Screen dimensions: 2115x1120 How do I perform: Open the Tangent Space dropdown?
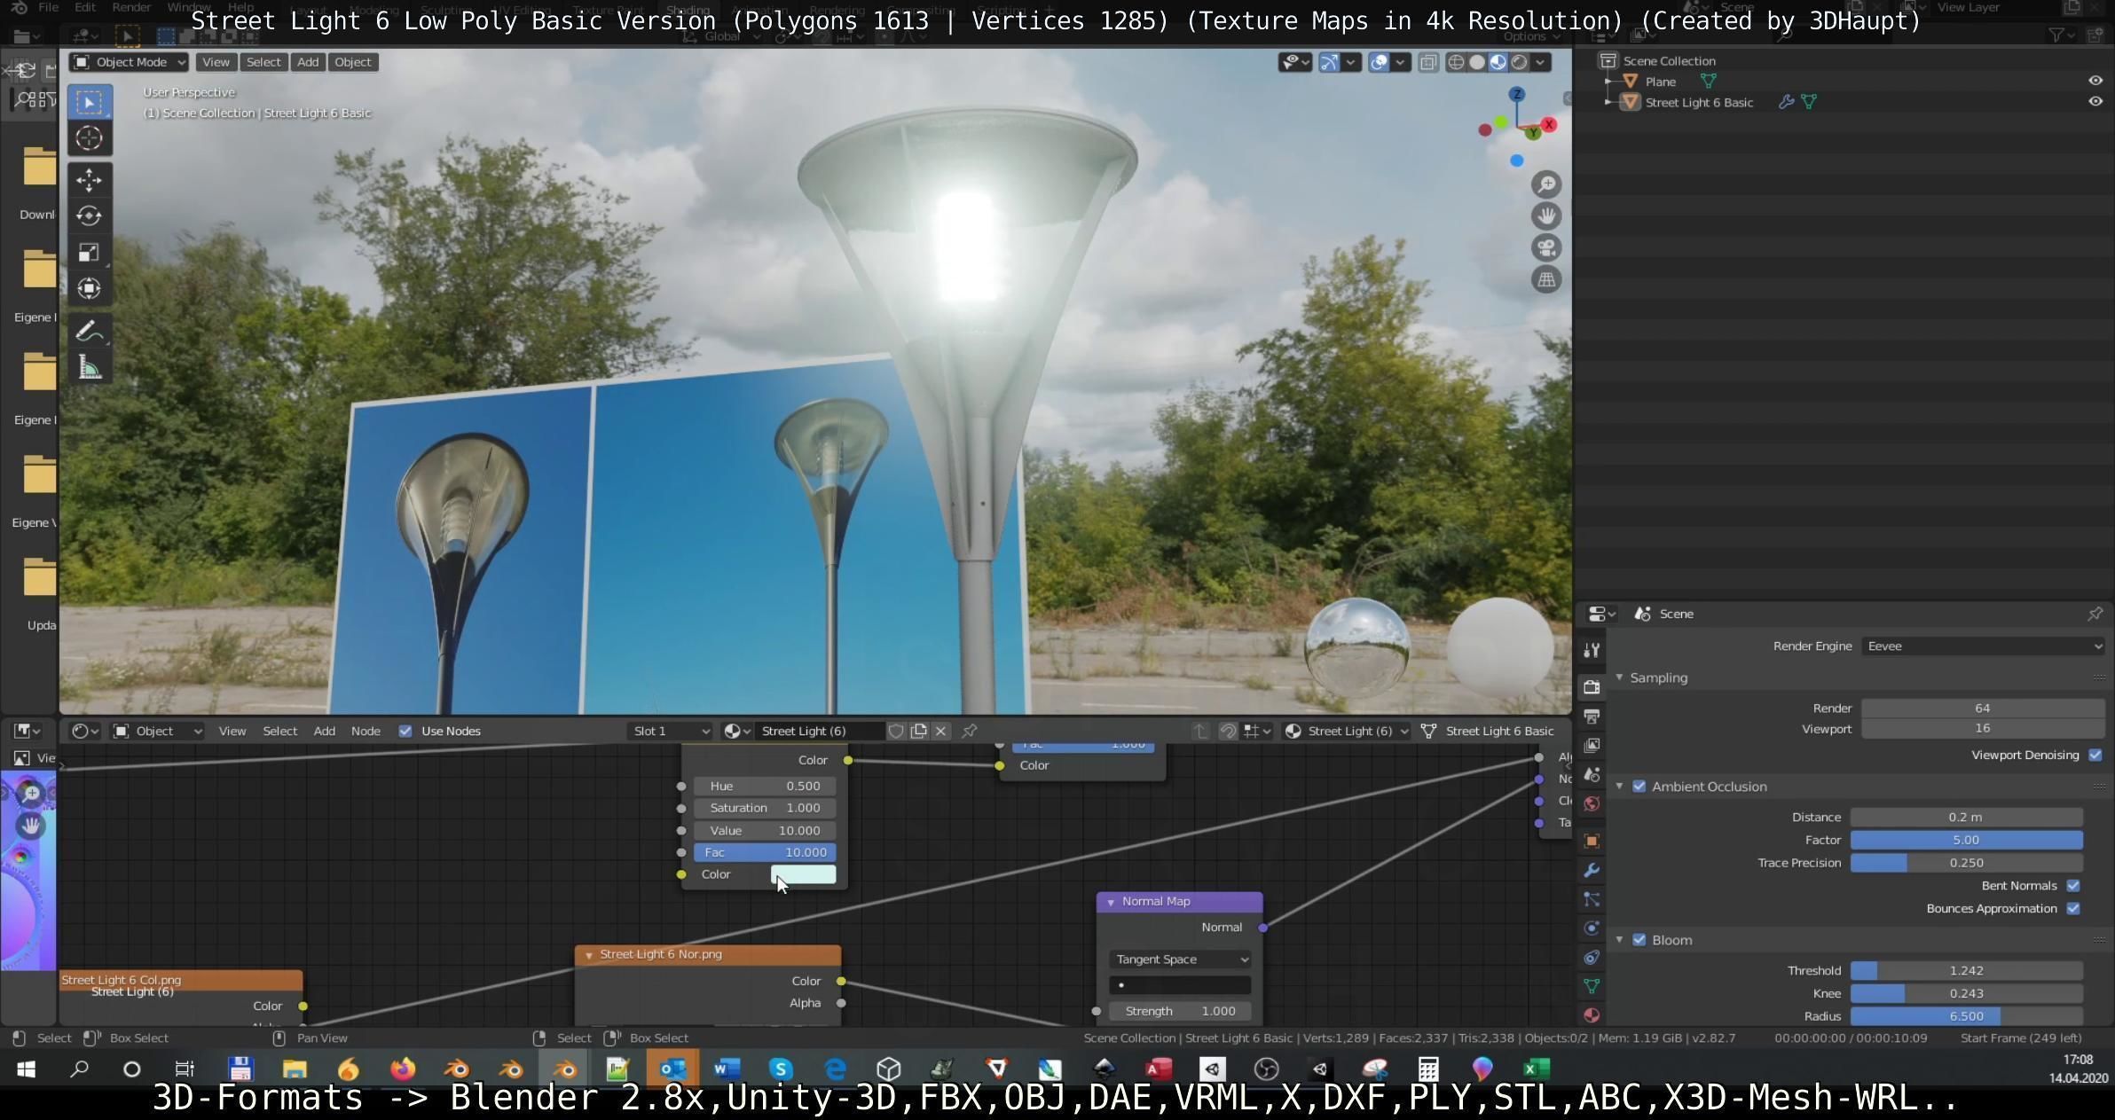pyautogui.click(x=1180, y=959)
